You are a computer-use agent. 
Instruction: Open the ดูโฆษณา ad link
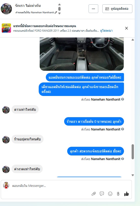click(x=106, y=31)
